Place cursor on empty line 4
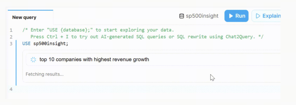The width and height of the screenshot is (296, 105). [x=147, y=89]
